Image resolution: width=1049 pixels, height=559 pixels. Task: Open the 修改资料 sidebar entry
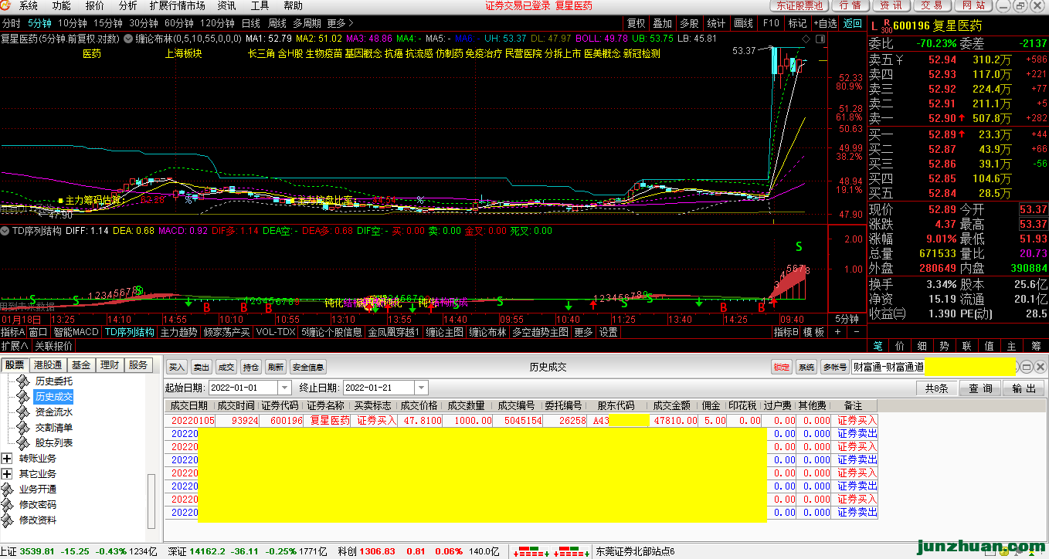(37, 520)
